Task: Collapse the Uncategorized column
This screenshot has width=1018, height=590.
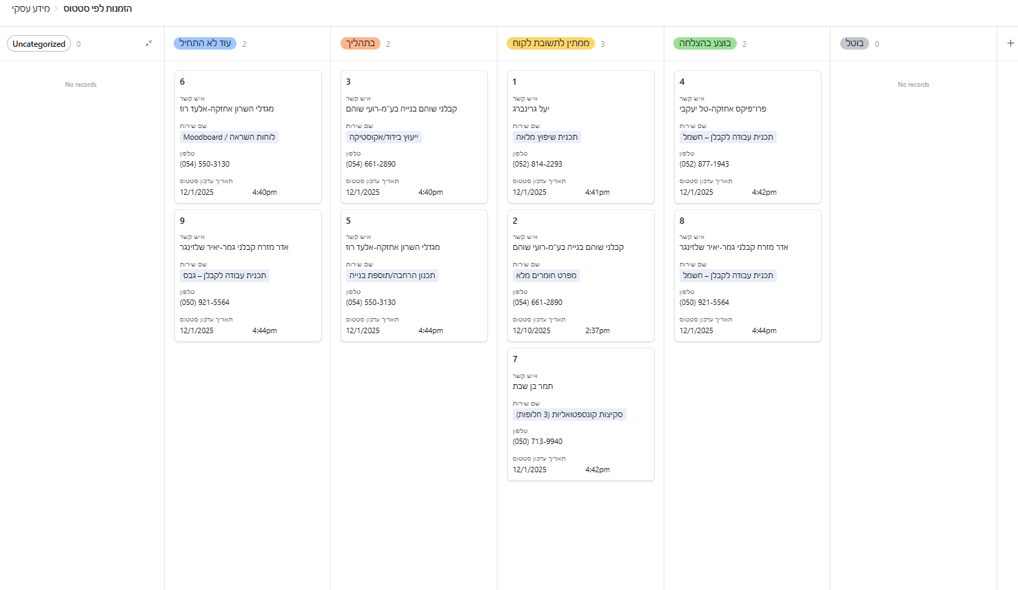Action: (x=148, y=43)
